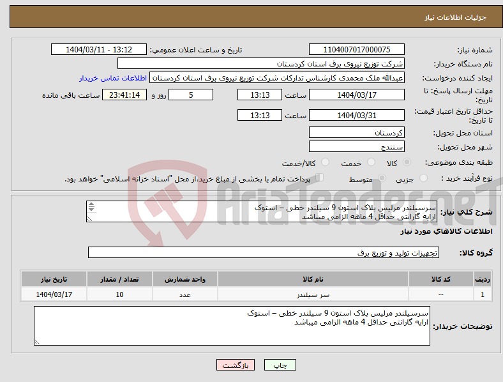503x382 pixels.
Task: Click the price validity time 13:13 field
Action: [260, 115]
